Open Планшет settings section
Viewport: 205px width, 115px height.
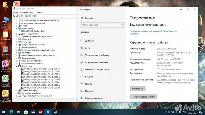point(89,91)
